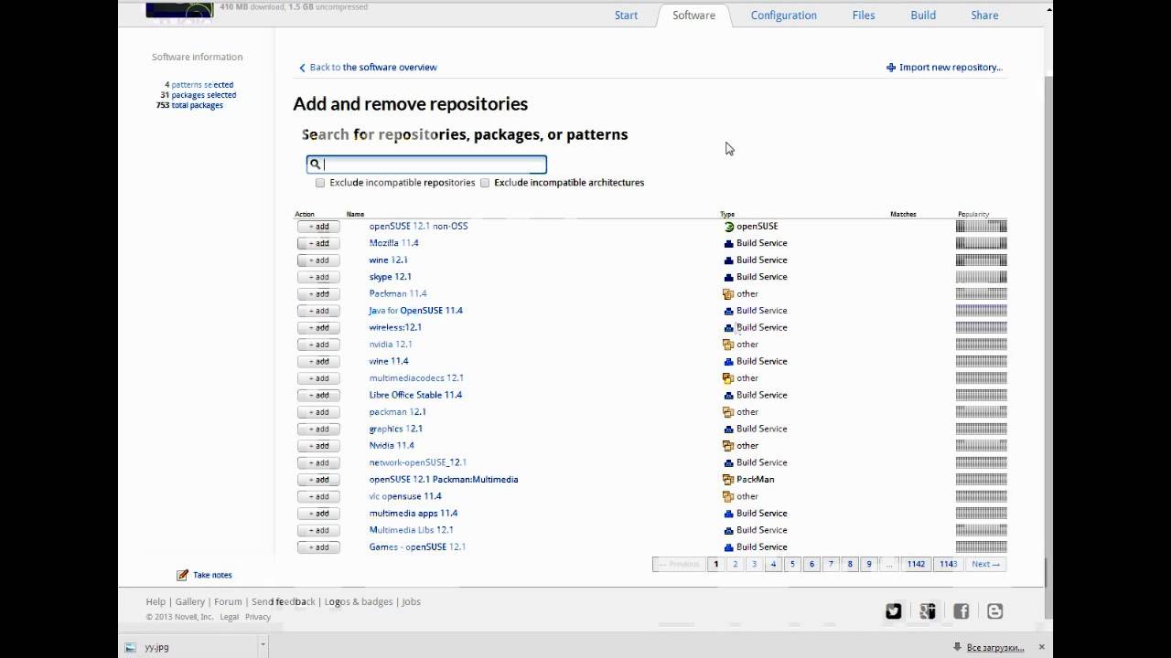
Task: Open the Twitter social icon in the footer
Action: (x=894, y=611)
